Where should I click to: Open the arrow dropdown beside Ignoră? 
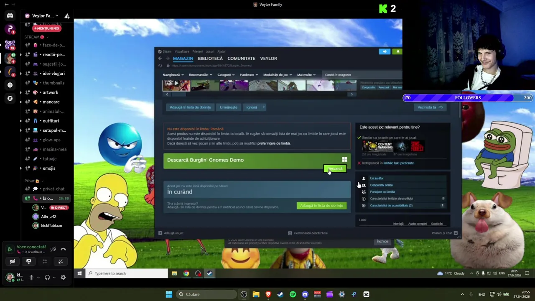[x=263, y=107]
